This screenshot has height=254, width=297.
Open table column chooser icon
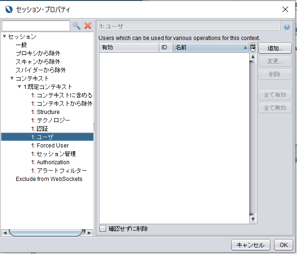click(x=253, y=47)
